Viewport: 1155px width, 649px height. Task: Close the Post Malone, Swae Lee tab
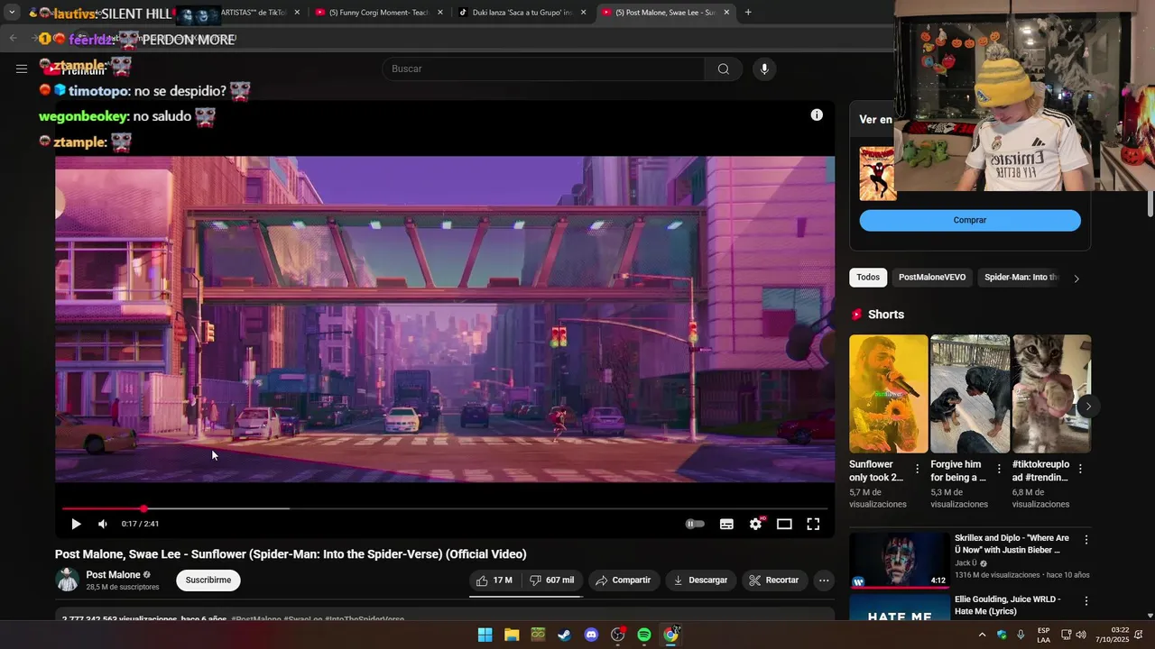click(x=726, y=13)
